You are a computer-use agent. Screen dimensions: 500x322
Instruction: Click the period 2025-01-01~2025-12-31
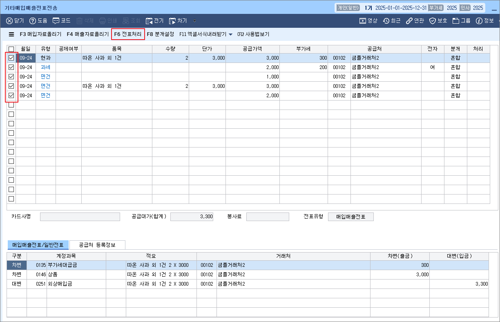(401, 8)
